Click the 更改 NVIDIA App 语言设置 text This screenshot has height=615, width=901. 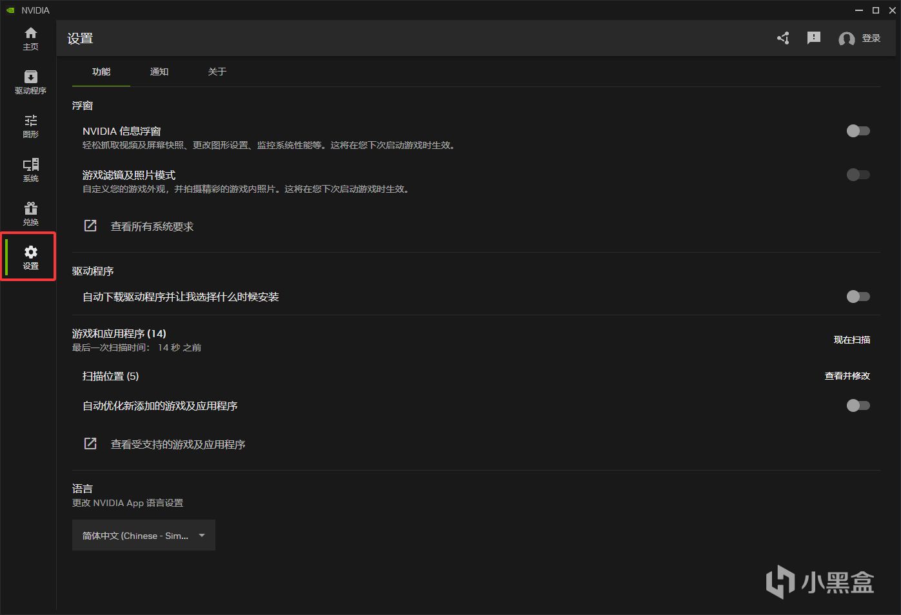point(128,503)
